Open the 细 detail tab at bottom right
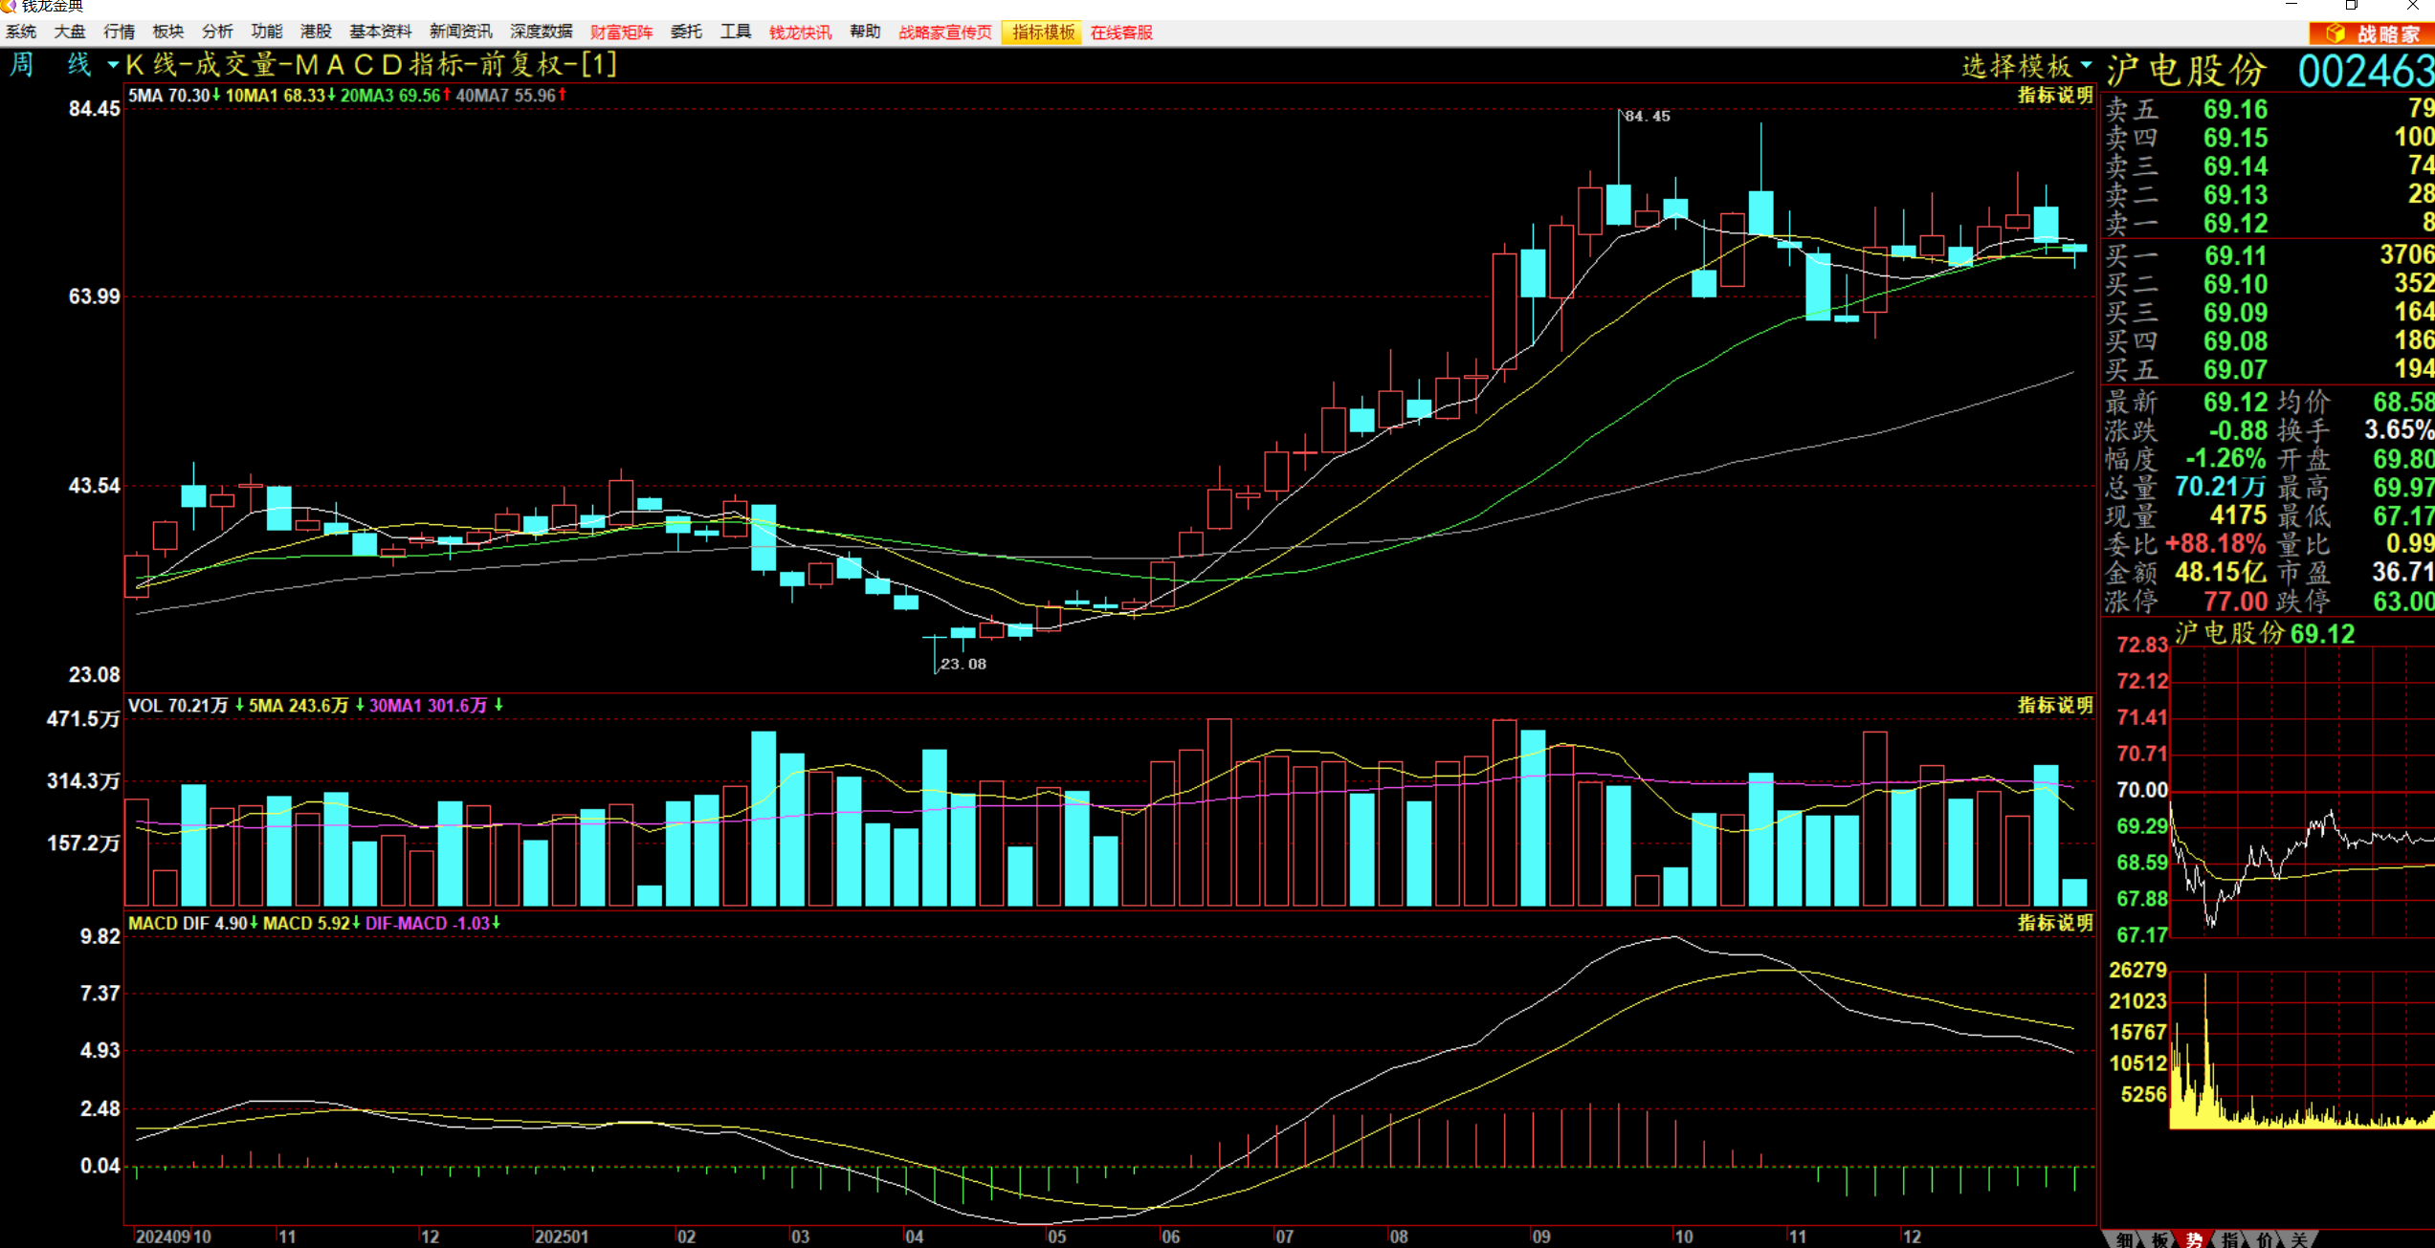 coord(2124,1239)
